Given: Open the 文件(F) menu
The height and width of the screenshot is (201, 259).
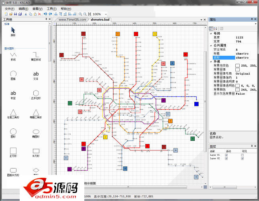Looking at the screenshot, I should [10, 8].
